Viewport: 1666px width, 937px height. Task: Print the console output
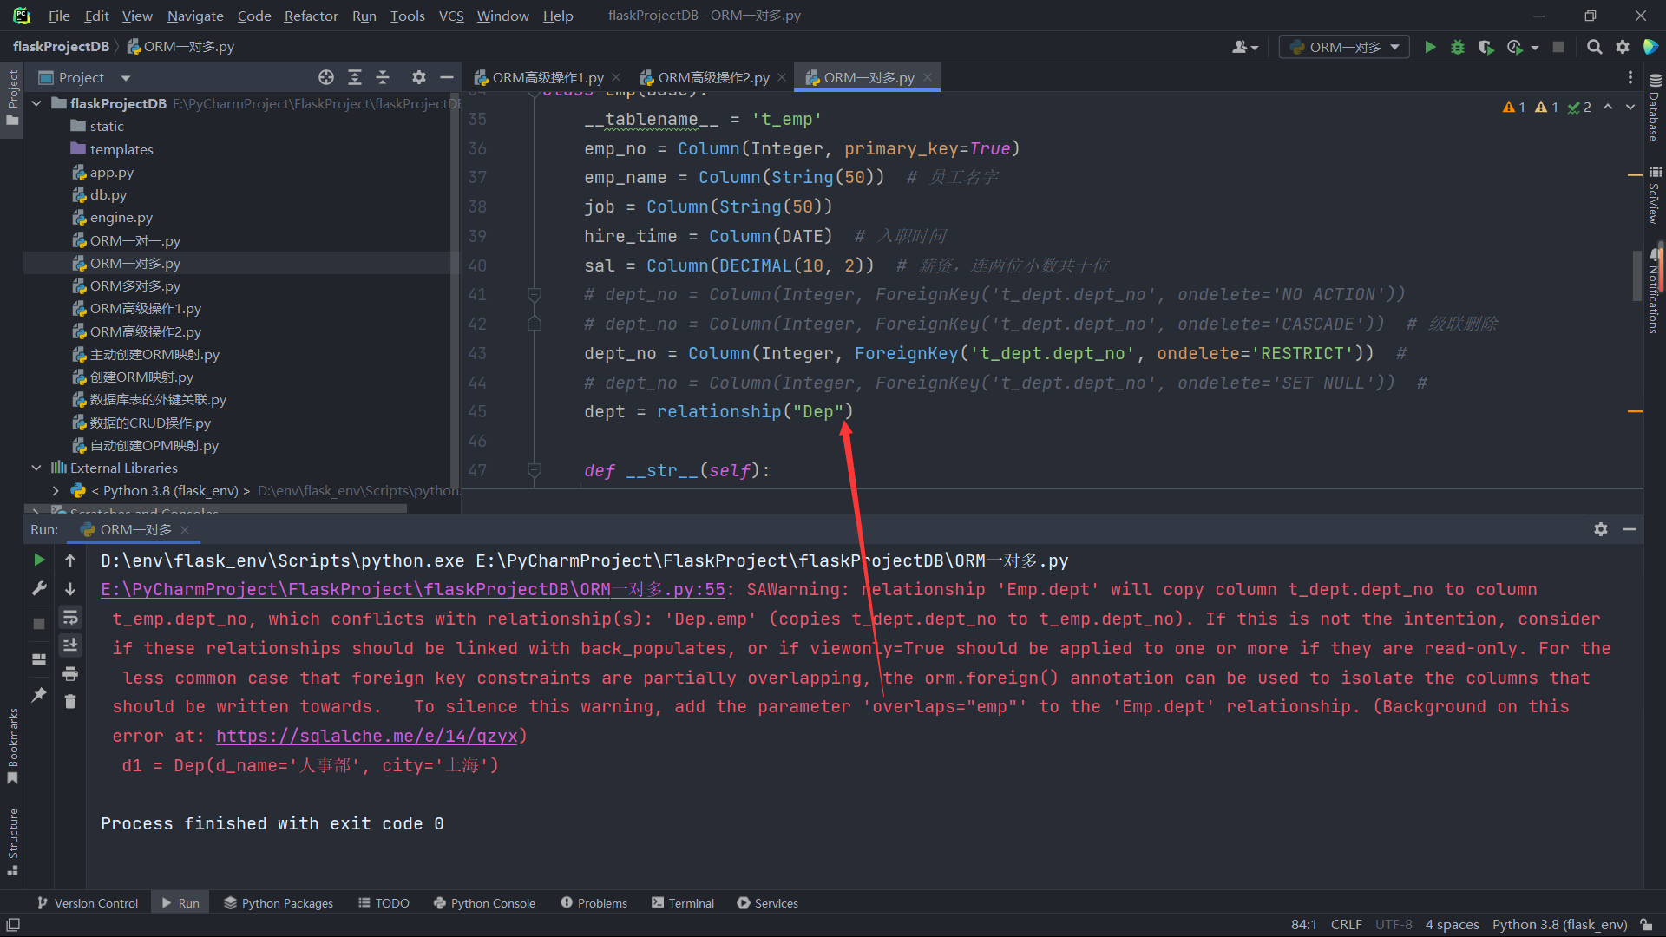pos(70,673)
